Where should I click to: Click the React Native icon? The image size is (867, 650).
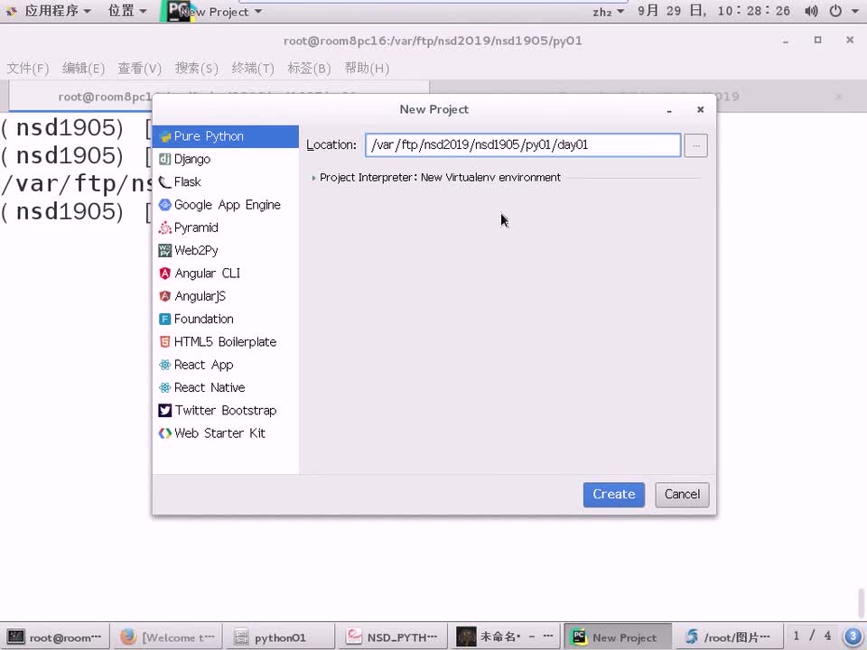tap(164, 387)
